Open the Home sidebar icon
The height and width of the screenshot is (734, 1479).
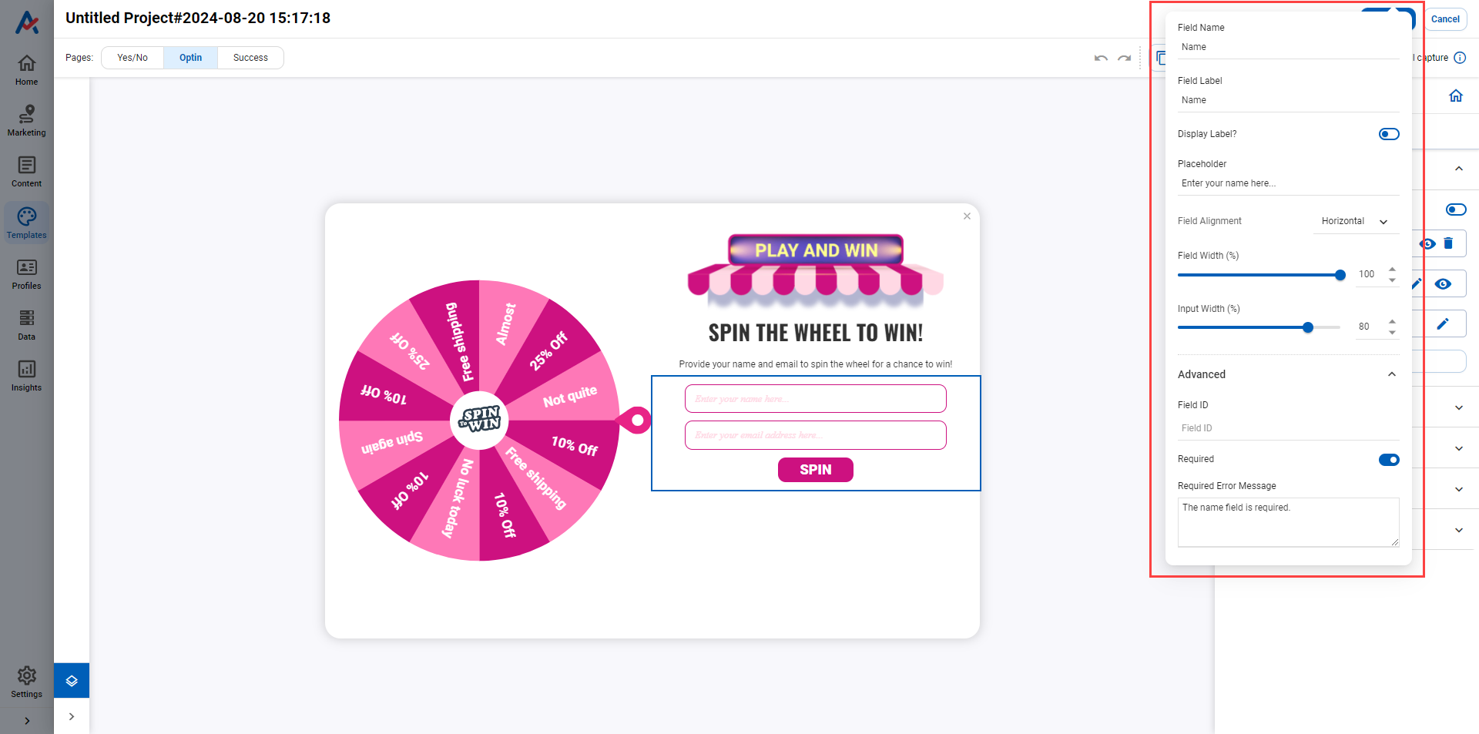(26, 69)
